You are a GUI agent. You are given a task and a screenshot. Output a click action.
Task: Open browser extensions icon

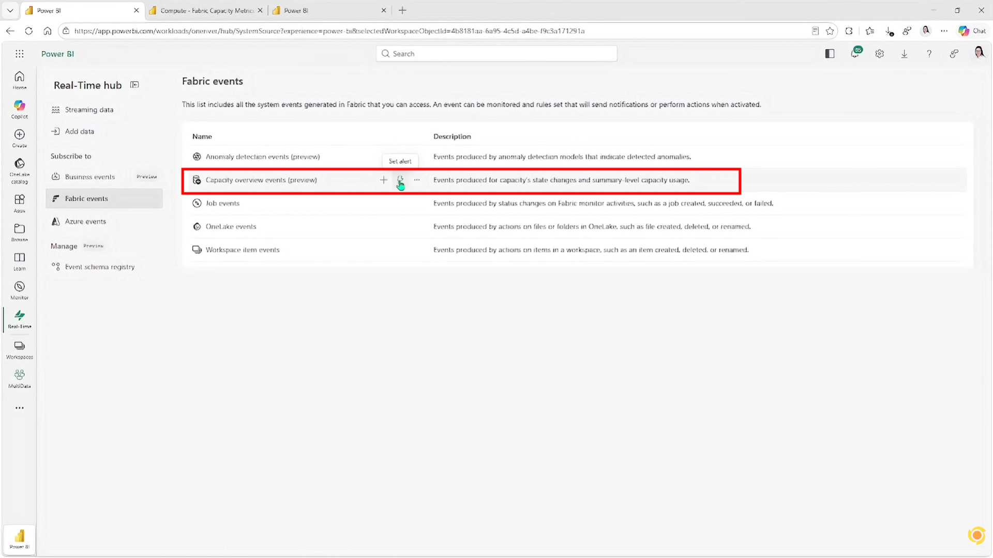(849, 31)
